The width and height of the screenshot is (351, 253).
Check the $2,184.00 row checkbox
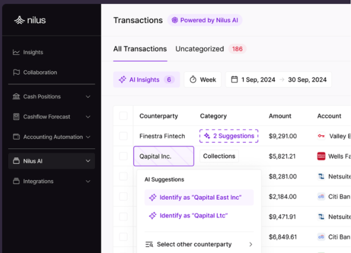pyautogui.click(x=123, y=196)
